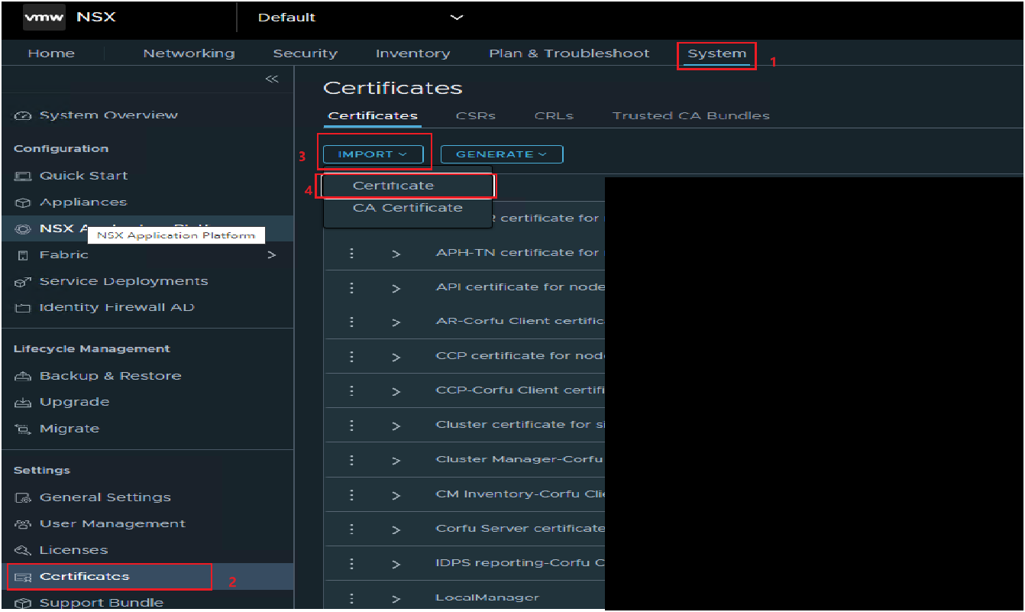Open actions menu for Cluster Manager-Corfu row
Viewport: 1025px width, 612px height.
point(351,460)
